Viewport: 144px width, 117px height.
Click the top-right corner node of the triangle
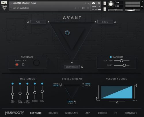[95, 22]
